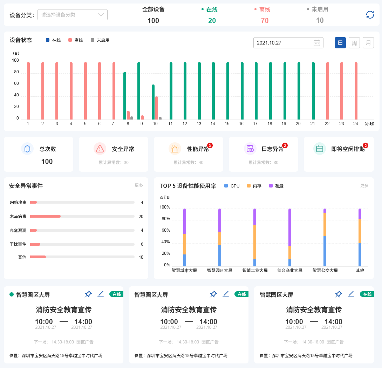Click the performance anomaly alarm icon

tap(175, 149)
